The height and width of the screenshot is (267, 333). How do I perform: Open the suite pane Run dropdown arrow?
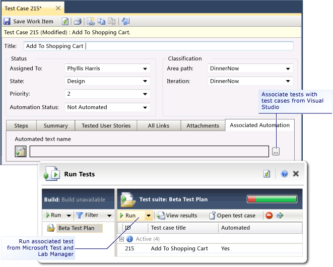coord(69,216)
